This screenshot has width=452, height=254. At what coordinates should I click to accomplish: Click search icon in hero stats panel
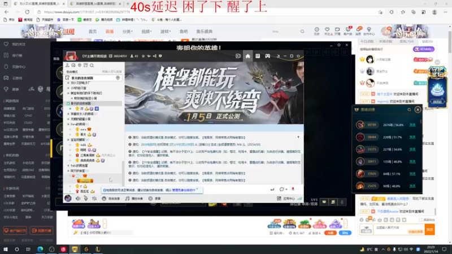(x=409, y=110)
